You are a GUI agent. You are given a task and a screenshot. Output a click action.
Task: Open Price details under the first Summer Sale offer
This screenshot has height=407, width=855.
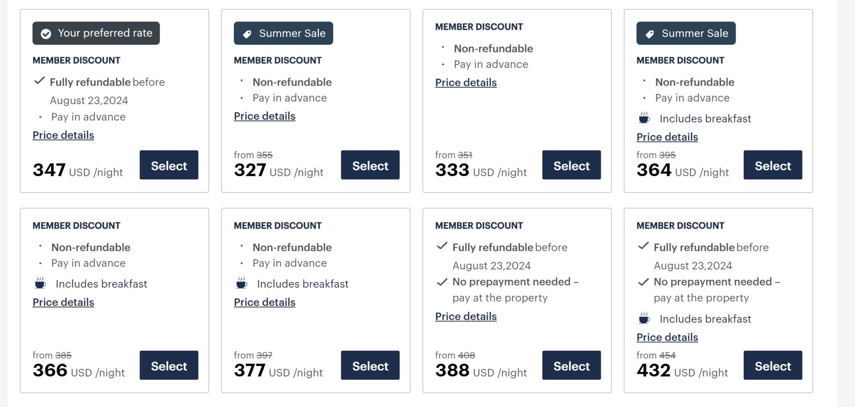265,116
